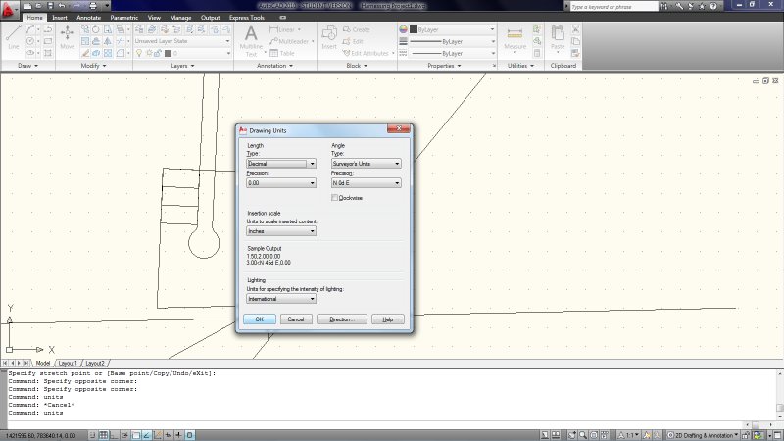Click the keyword search input field

point(613,7)
